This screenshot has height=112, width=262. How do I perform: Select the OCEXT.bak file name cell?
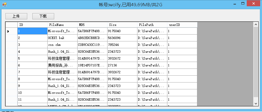point(62,38)
